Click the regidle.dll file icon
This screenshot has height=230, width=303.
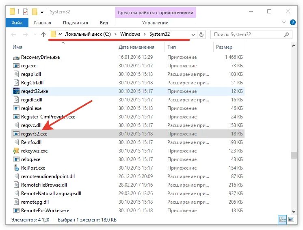[16, 99]
